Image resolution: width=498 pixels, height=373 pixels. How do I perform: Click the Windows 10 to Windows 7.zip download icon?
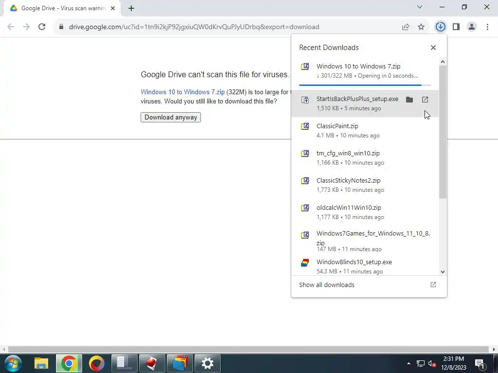305,67
